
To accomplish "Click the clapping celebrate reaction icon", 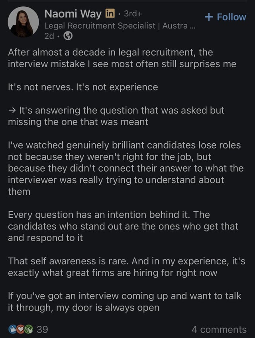I will 29,329.
